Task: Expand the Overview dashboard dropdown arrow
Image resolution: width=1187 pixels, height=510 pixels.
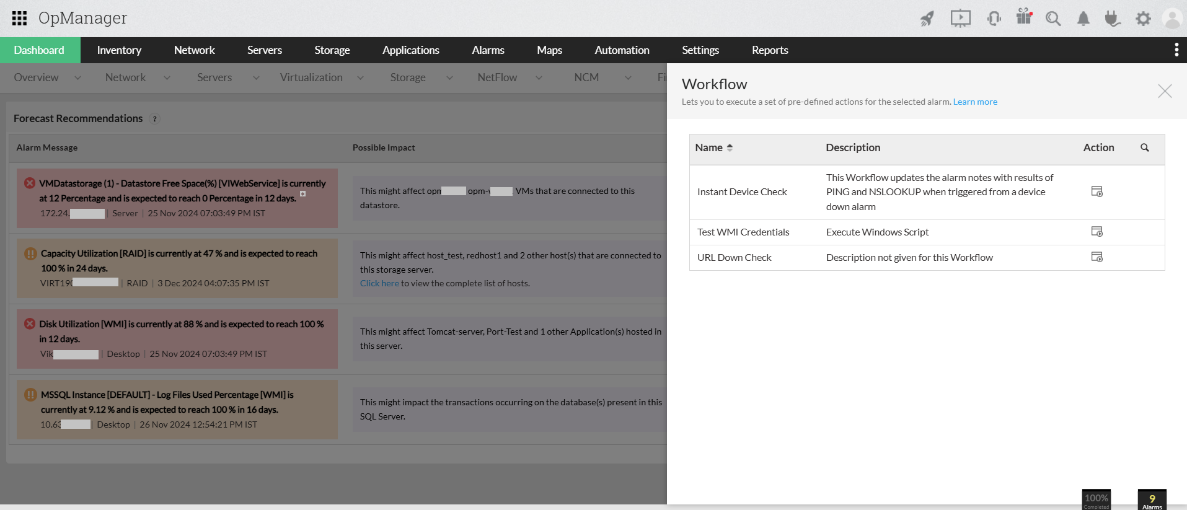Action: (77, 78)
